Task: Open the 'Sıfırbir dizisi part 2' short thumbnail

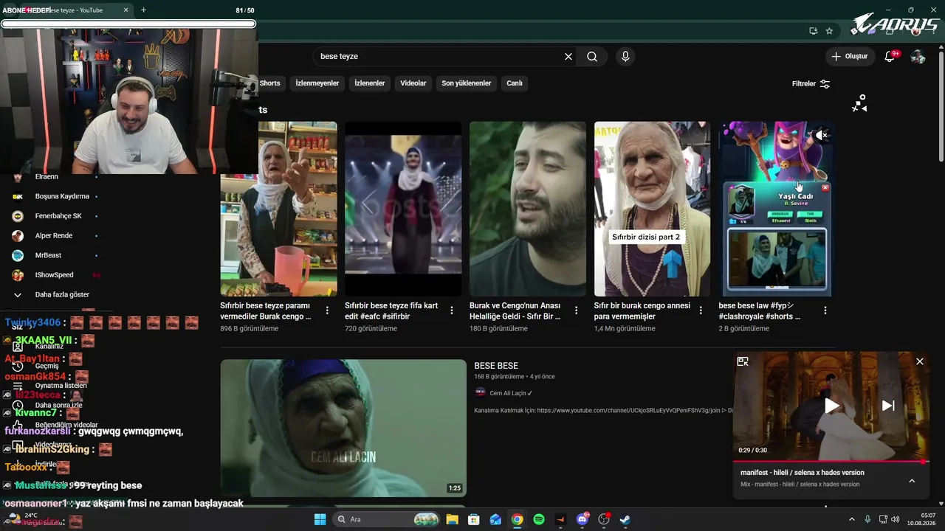Action: [x=652, y=209]
